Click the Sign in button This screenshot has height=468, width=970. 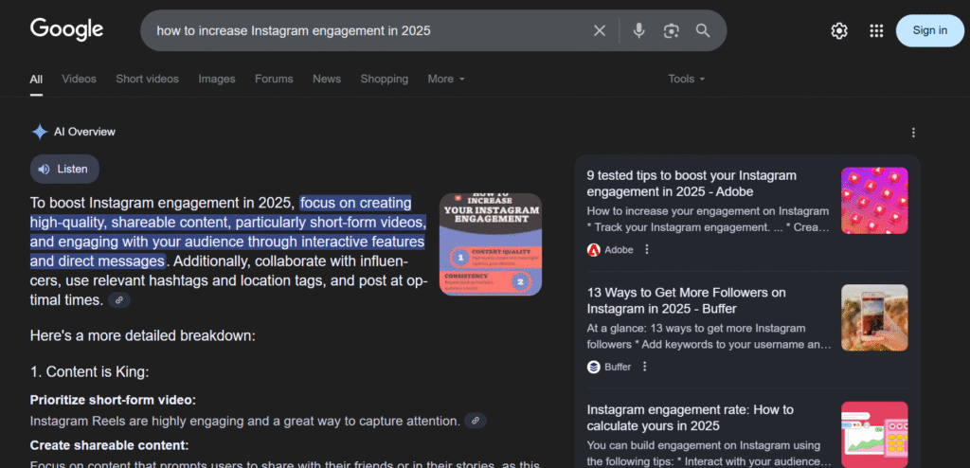(x=930, y=30)
